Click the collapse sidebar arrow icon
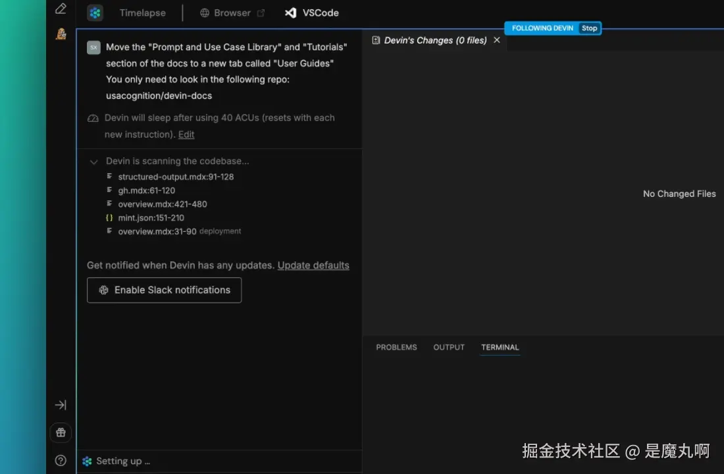This screenshot has height=474, width=724. coord(61,405)
